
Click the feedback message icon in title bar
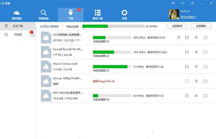tap(173, 3)
